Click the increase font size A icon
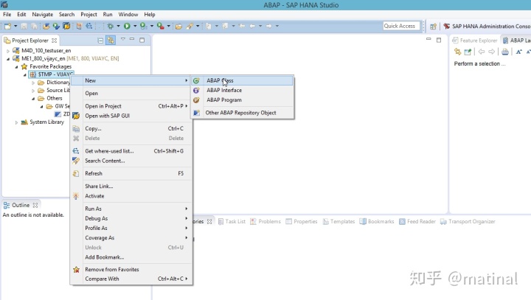 (518, 52)
